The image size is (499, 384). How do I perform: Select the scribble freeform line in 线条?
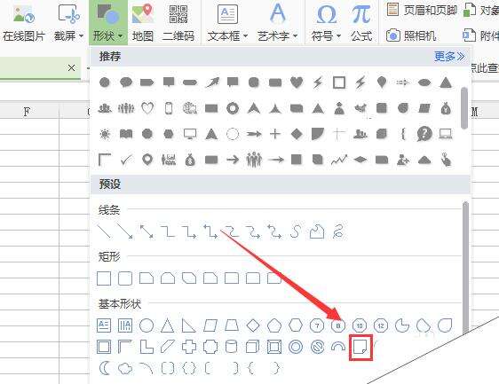tap(338, 231)
